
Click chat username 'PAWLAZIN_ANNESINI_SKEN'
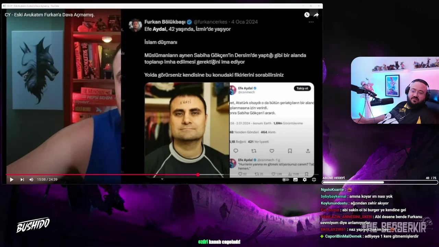pyautogui.click(x=346, y=217)
